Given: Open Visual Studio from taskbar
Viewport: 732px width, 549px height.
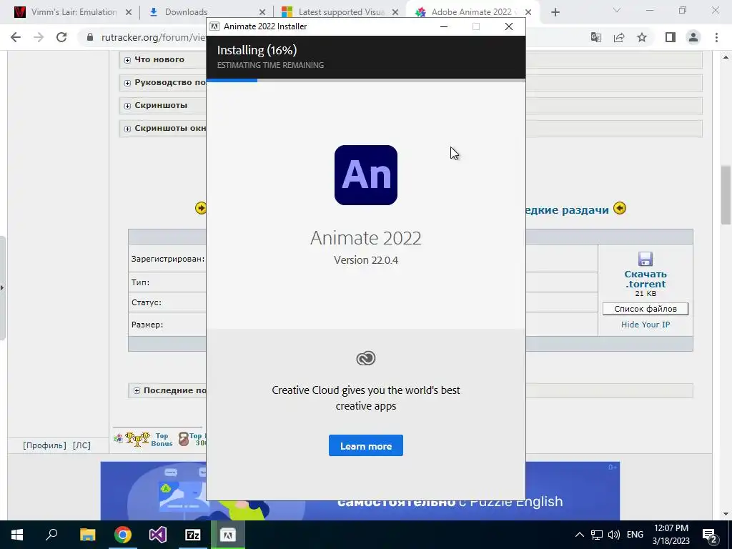Looking at the screenshot, I should pos(158,535).
